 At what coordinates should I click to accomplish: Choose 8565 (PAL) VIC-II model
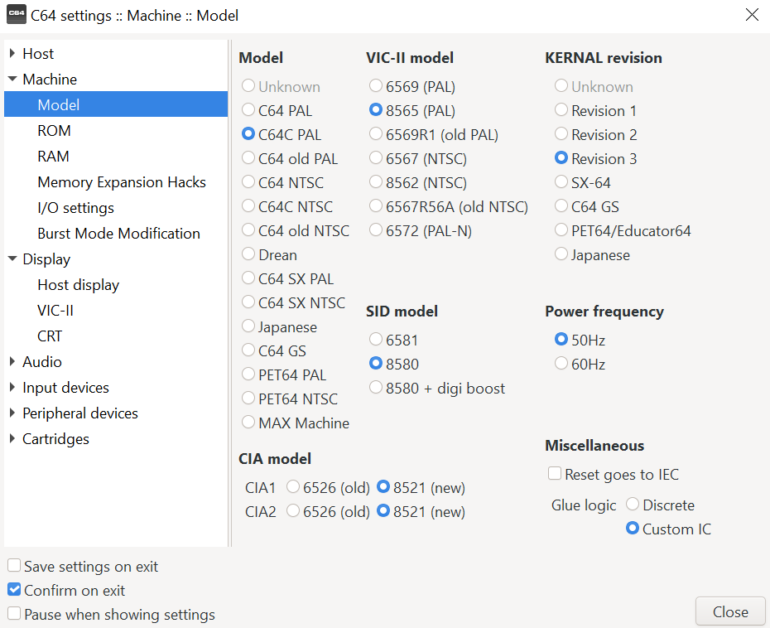412,110
